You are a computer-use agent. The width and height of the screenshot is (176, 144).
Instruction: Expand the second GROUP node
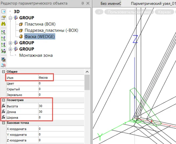pos(10,43)
